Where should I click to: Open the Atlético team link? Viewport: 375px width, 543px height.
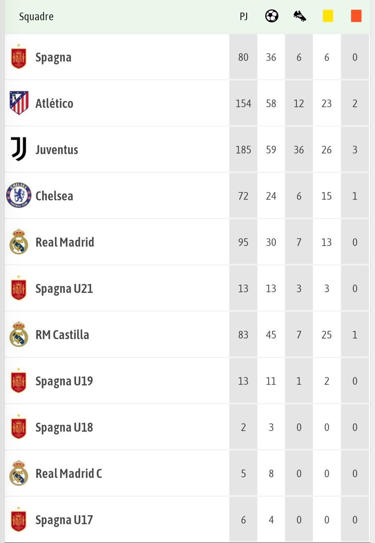[x=55, y=103]
